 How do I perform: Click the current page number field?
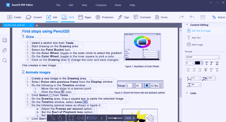click(x=91, y=118)
